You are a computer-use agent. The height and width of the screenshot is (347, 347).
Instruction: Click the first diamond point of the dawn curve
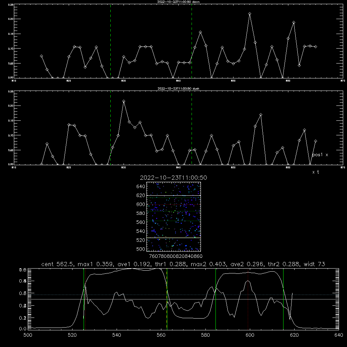point(41,56)
